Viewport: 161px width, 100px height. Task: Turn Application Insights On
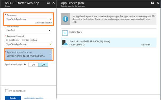(33, 65)
